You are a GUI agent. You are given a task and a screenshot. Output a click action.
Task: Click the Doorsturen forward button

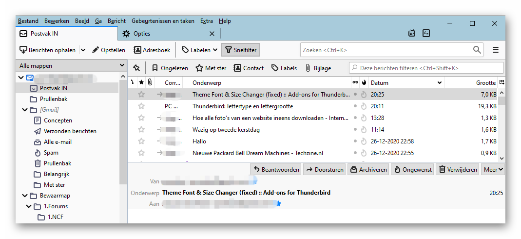[324, 170]
